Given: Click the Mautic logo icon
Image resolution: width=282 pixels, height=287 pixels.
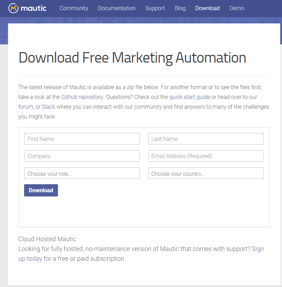Looking at the screenshot, I should pyautogui.click(x=13, y=8).
